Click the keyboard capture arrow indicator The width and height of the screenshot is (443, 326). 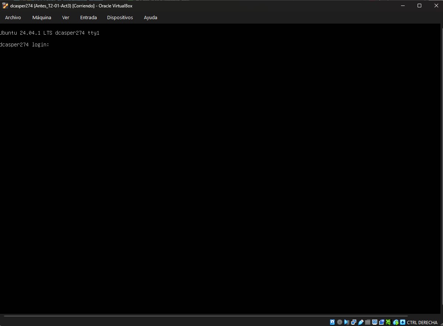[x=402, y=322]
